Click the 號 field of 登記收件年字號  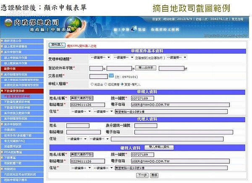[x=171, y=68]
